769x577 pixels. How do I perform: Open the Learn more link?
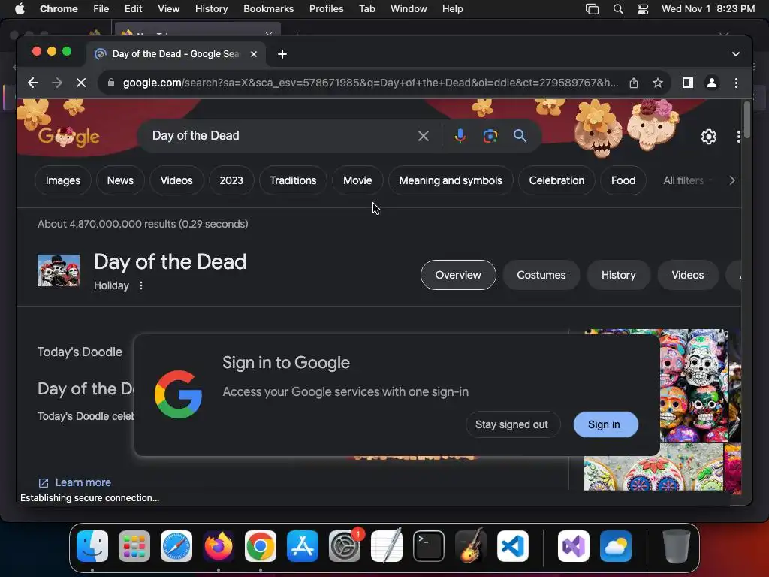coord(83,483)
